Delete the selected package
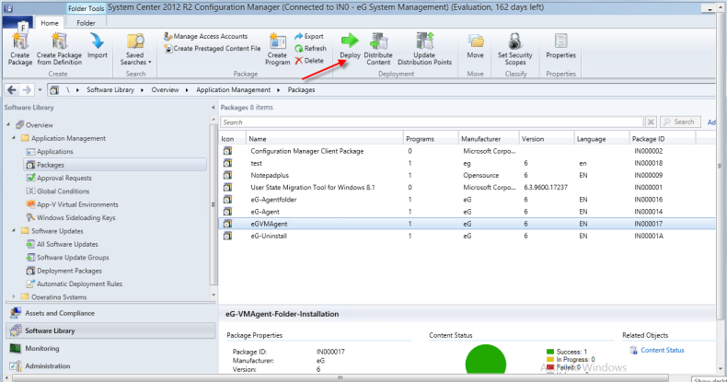Image resolution: width=727 pixels, height=382 pixels. point(309,60)
